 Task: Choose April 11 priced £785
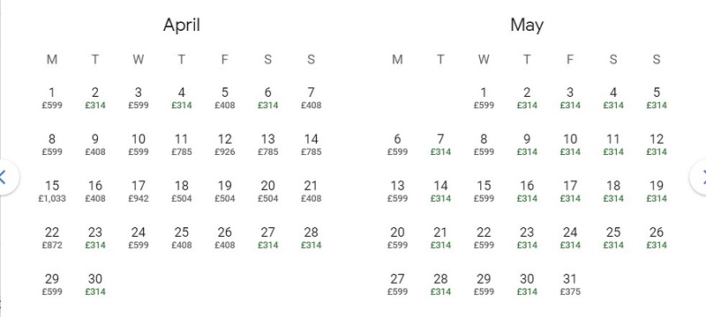coord(182,145)
